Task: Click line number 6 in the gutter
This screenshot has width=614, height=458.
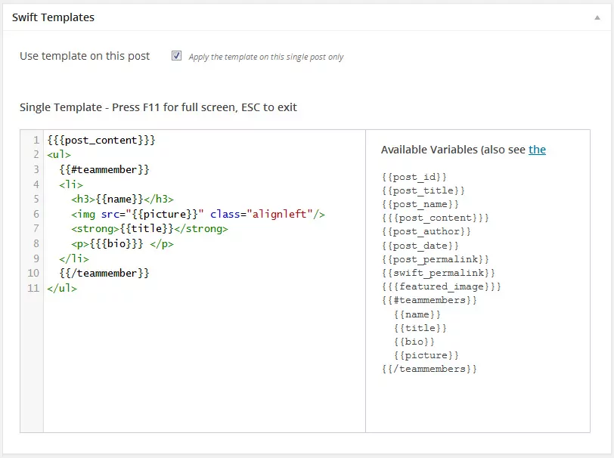Action: pos(36,214)
